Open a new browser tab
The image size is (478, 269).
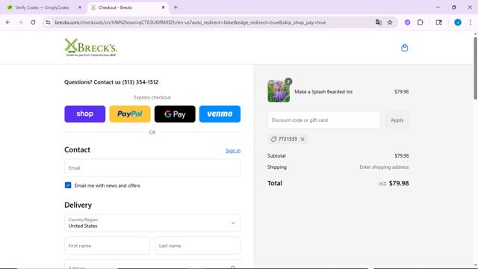coord(176,7)
